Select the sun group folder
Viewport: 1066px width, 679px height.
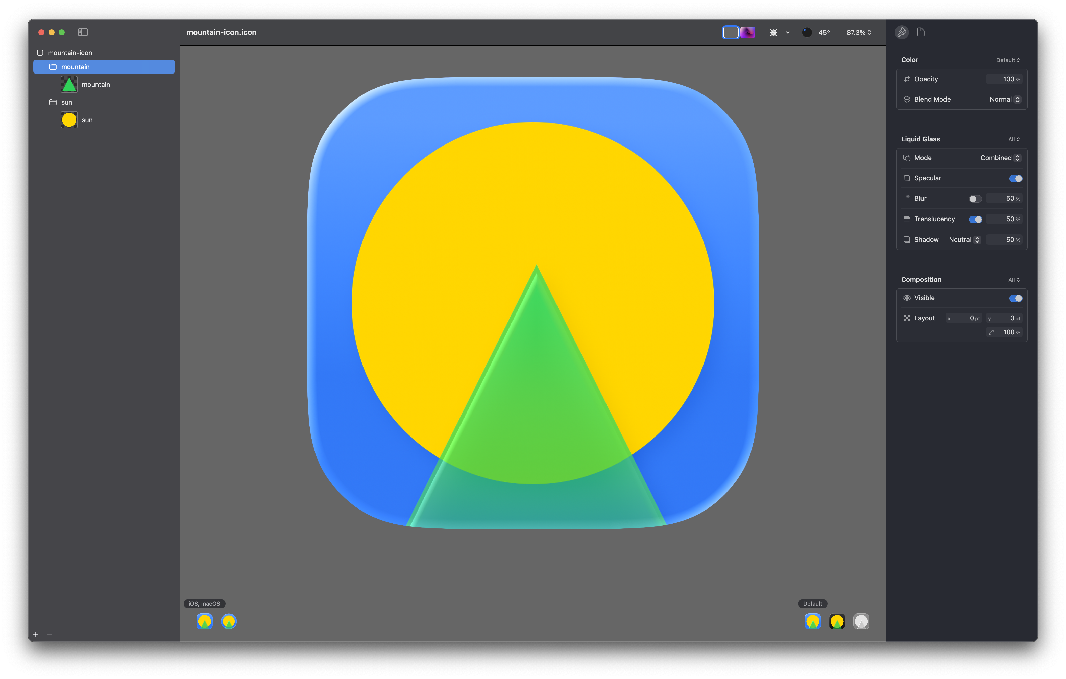pos(104,102)
